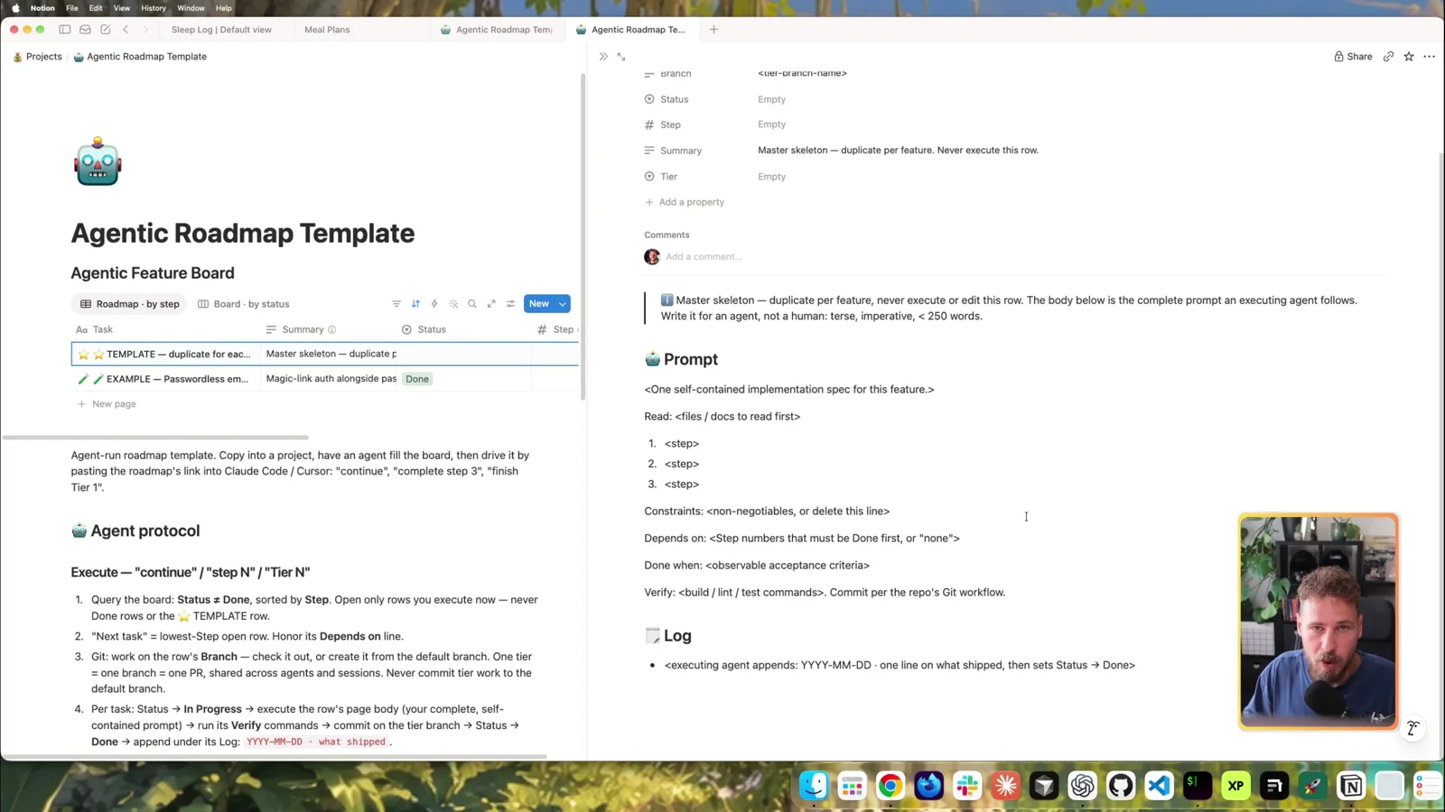Open the Status column header menu
The width and height of the screenshot is (1445, 812).
(432, 329)
